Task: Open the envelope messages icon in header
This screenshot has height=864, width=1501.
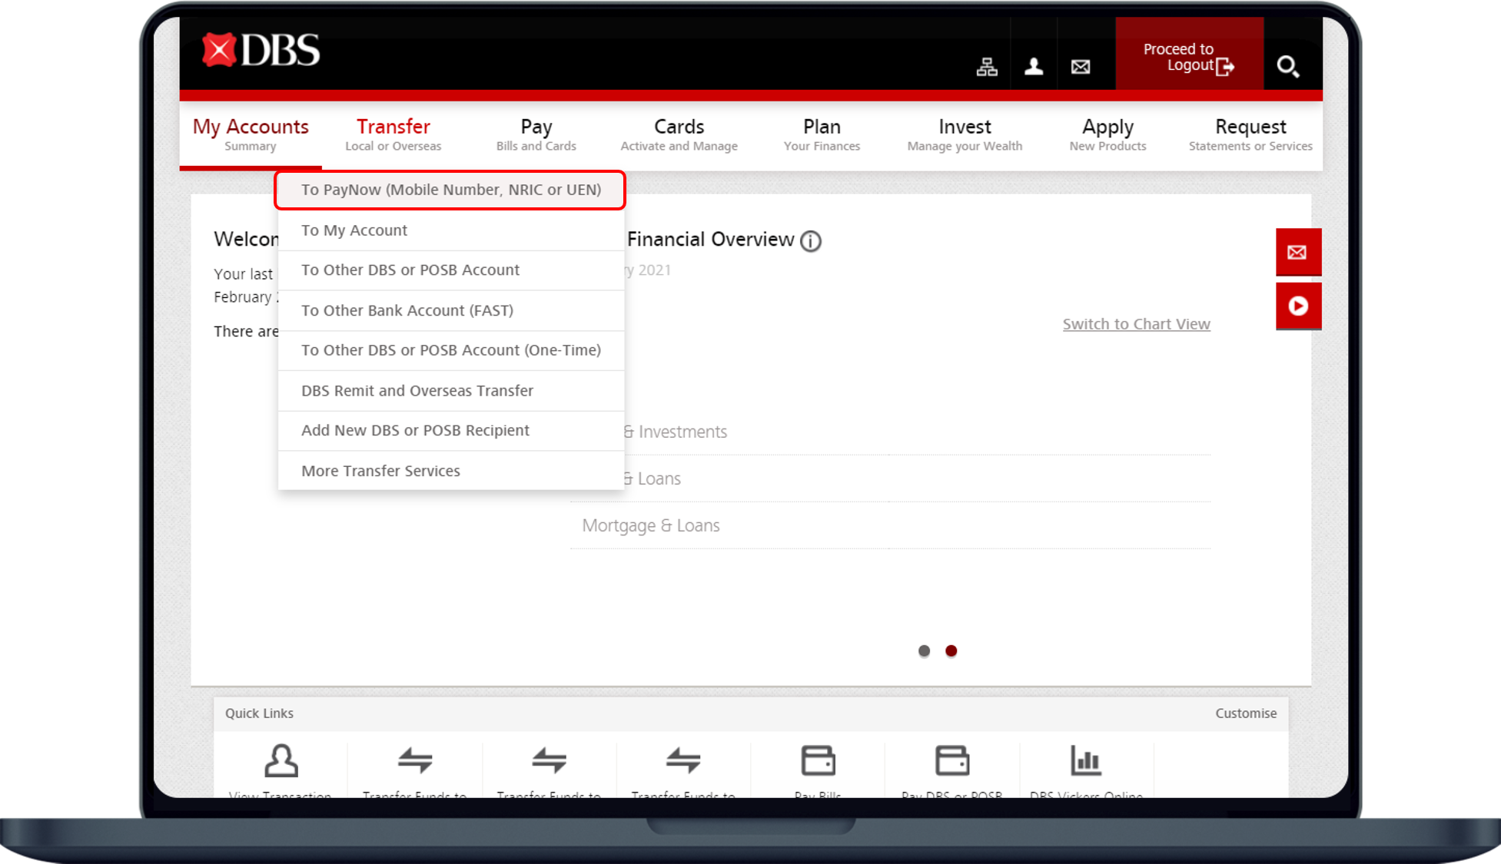Action: (1081, 67)
